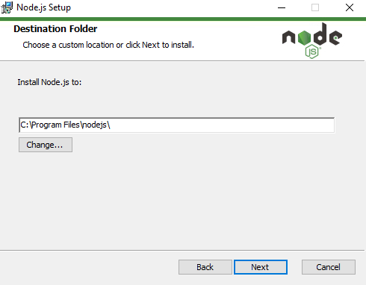This screenshot has width=366, height=285.
Task: Open the Change... folder browser
Action: click(x=46, y=145)
